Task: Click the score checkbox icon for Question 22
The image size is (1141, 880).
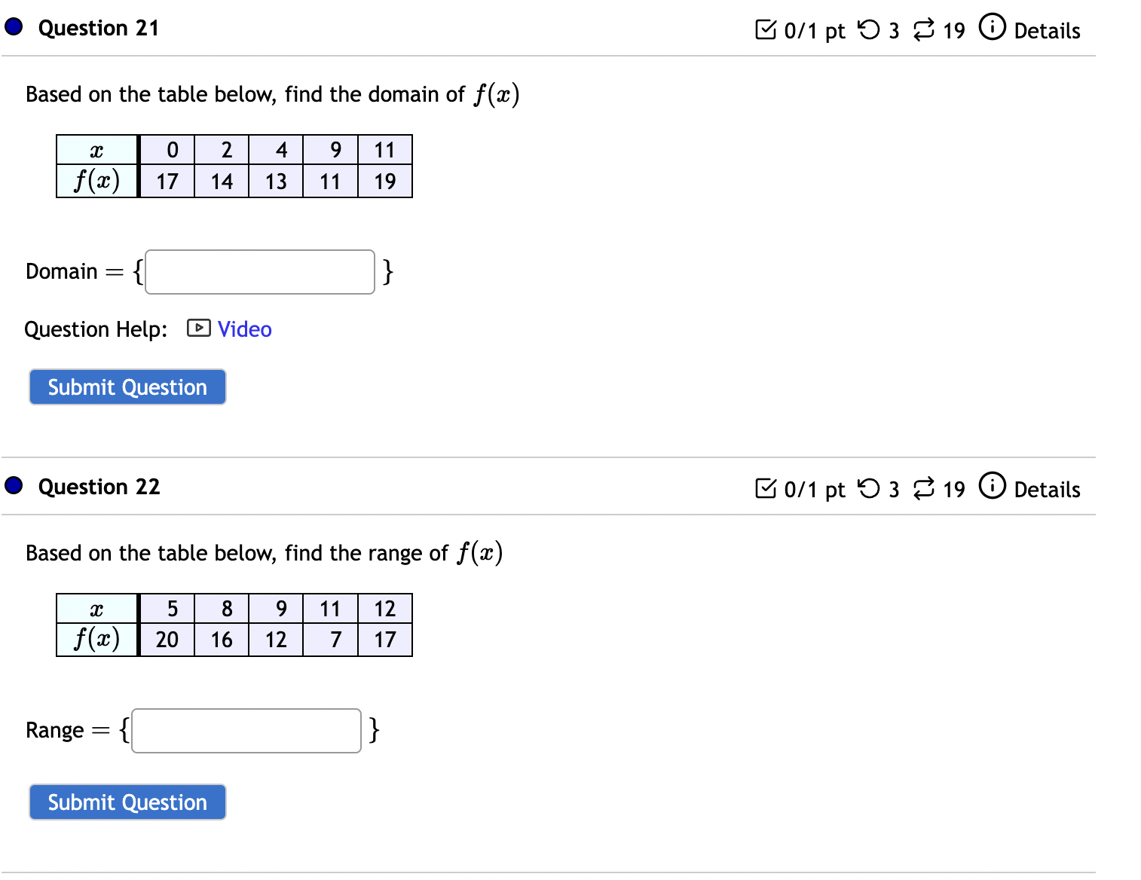Action: click(x=766, y=488)
